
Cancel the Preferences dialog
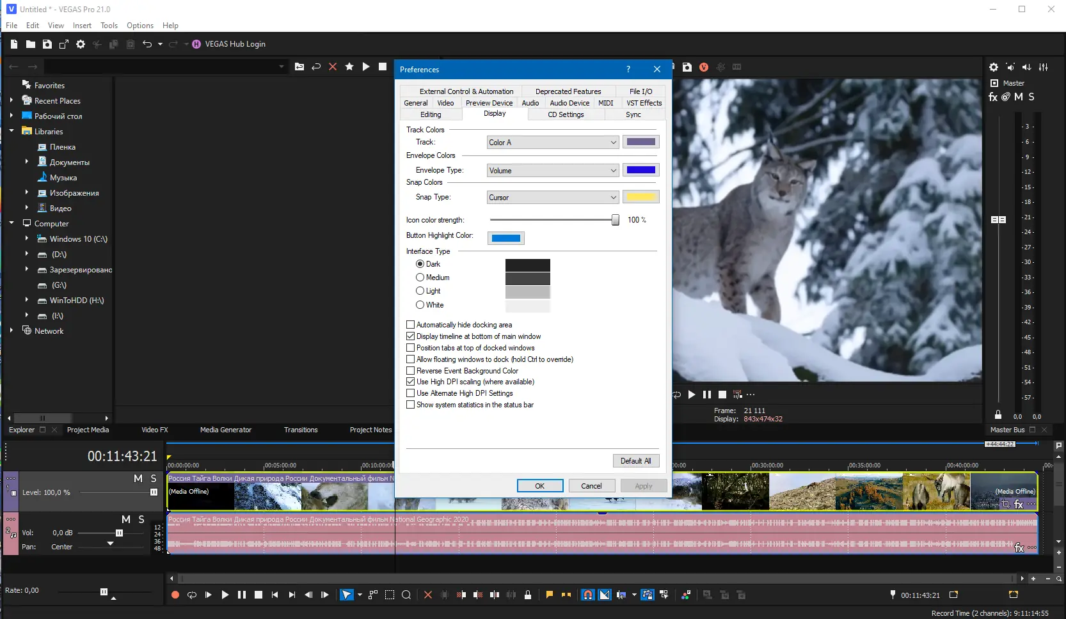[x=591, y=486]
